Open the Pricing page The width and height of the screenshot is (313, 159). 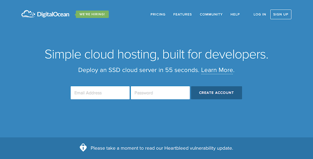(x=158, y=14)
